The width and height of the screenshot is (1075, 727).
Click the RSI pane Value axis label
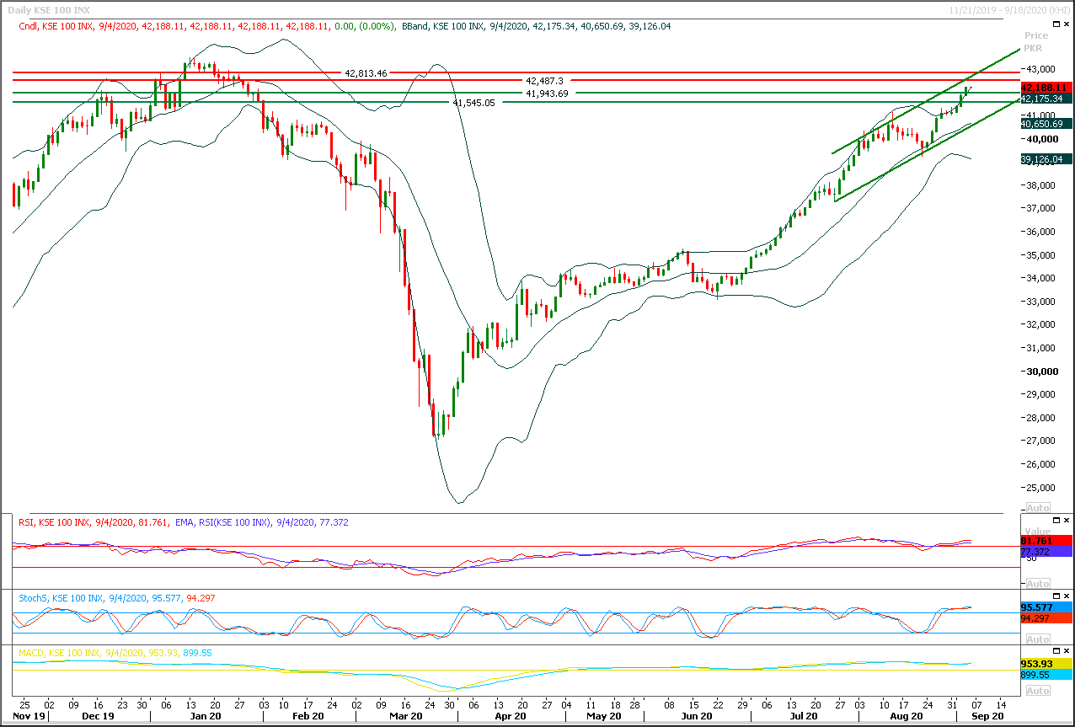pos(1036,532)
